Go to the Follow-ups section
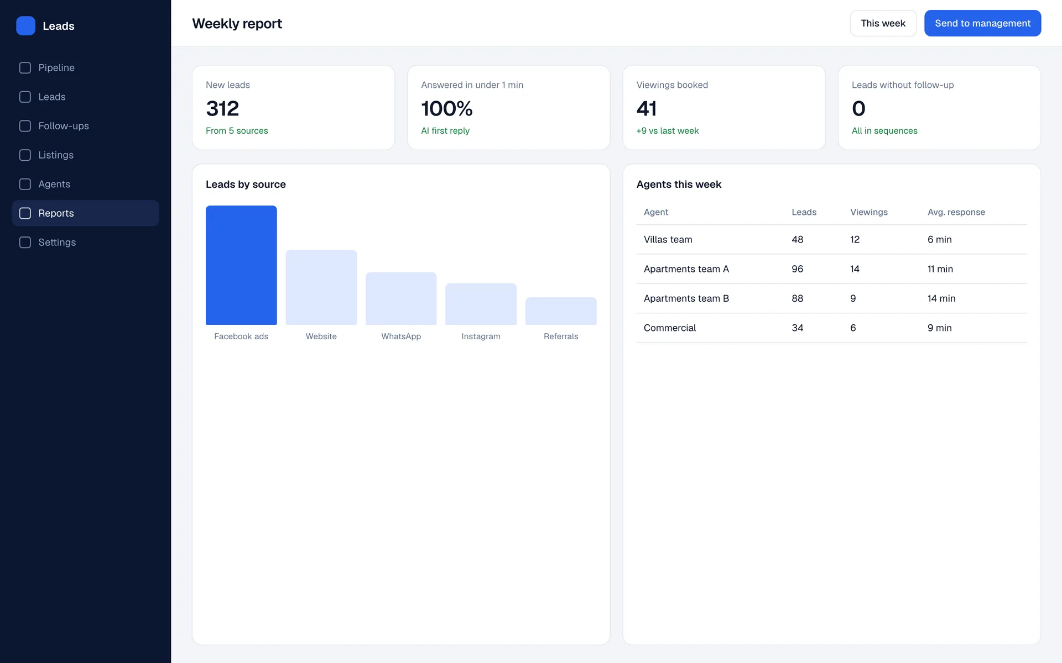This screenshot has height=663, width=1062. [85, 126]
